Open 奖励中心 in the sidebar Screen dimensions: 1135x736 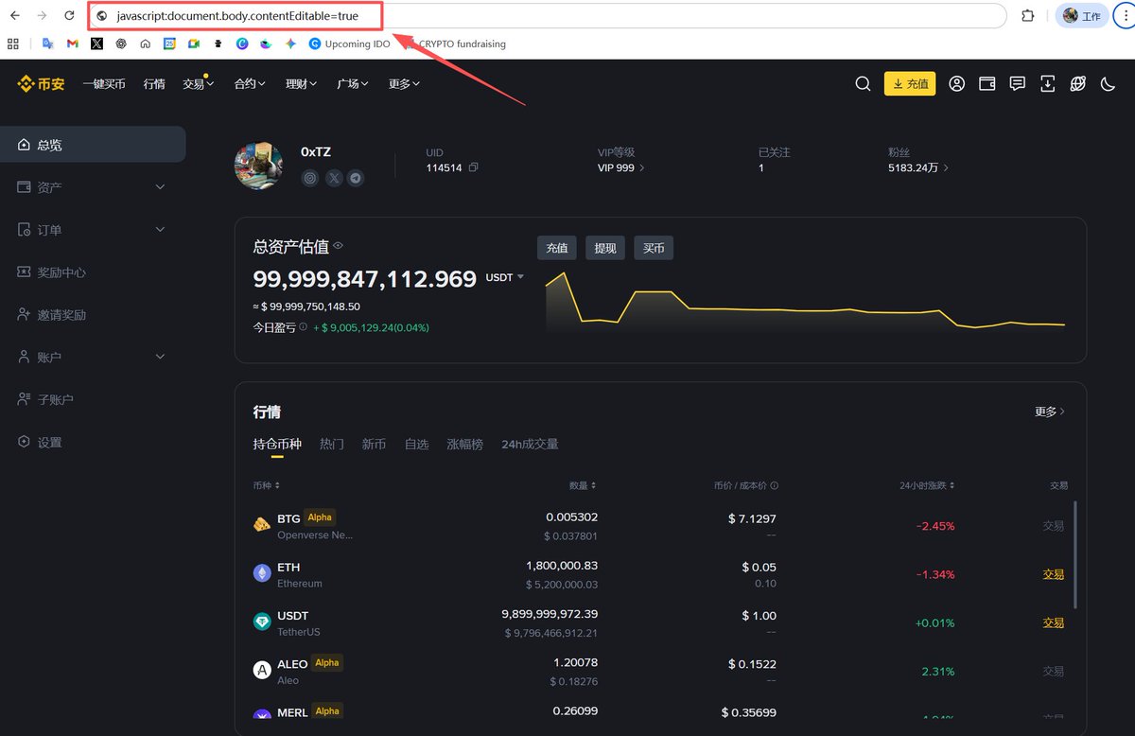pos(93,272)
